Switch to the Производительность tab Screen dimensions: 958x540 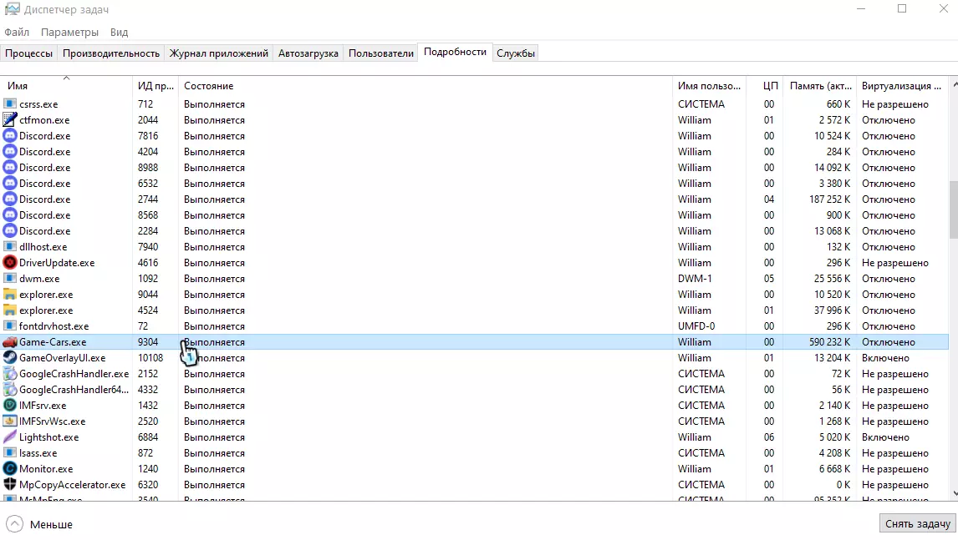(x=111, y=53)
